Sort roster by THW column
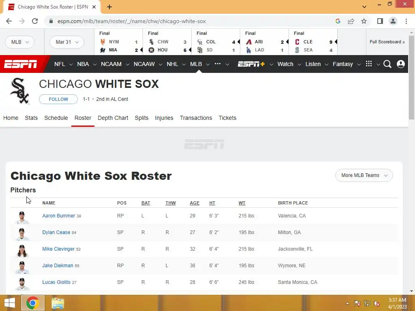Viewport: 415px width, 311px height. (171, 203)
